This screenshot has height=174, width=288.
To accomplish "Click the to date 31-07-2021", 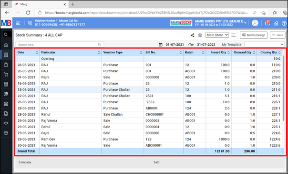I will click(x=206, y=44).
